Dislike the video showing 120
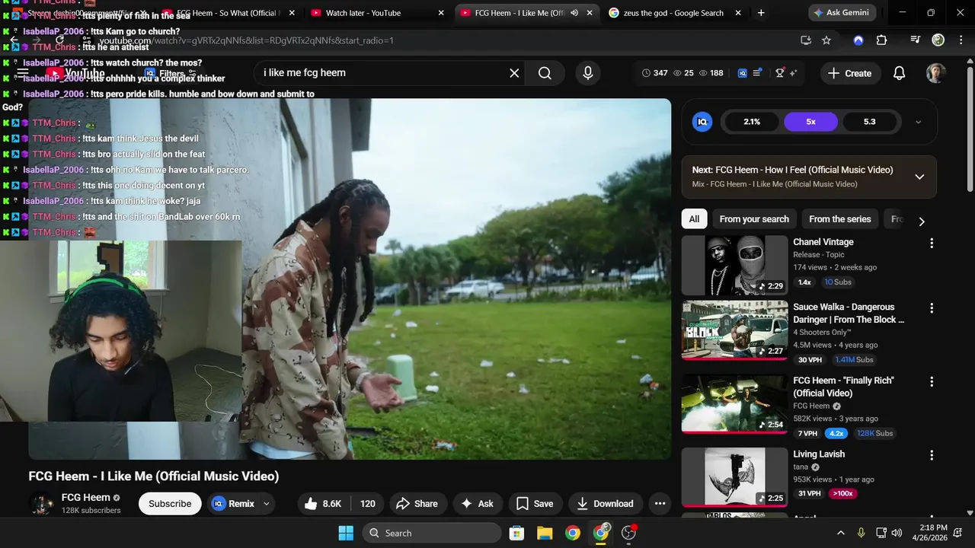 click(x=368, y=504)
